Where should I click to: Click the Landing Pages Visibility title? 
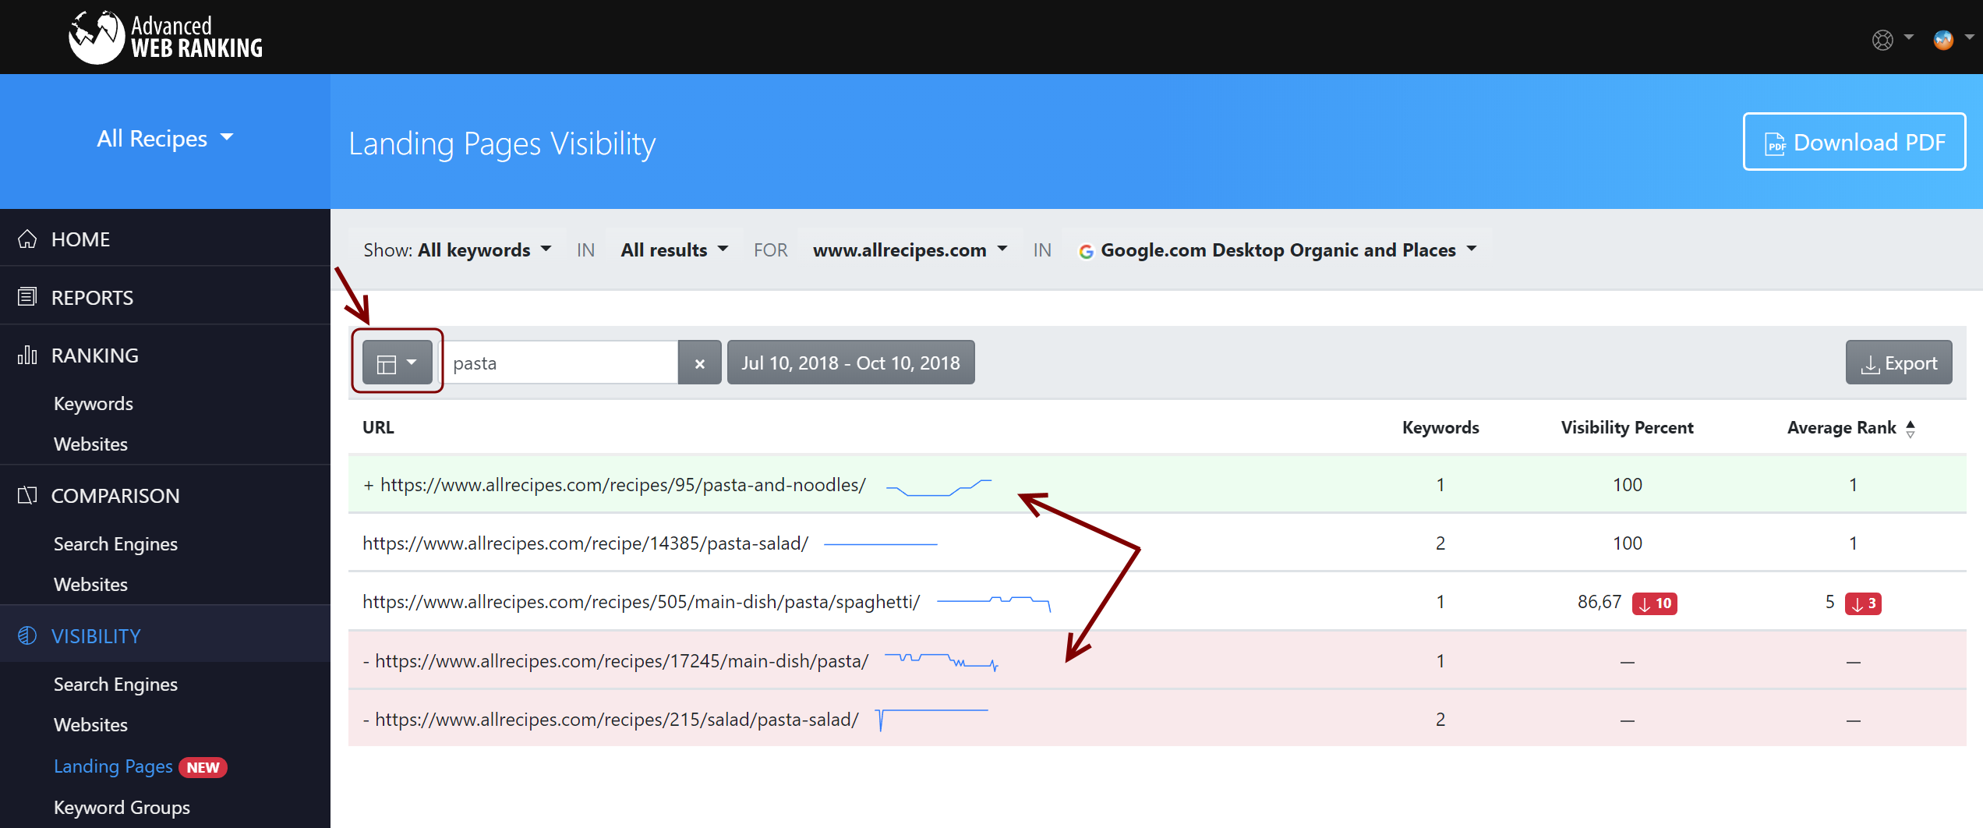click(502, 144)
